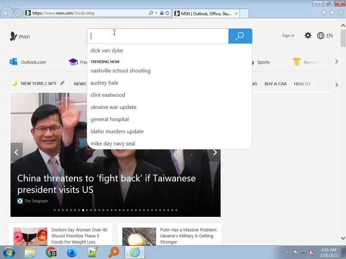
Task: Open the notepad app taskbar icon
Action: (93, 253)
